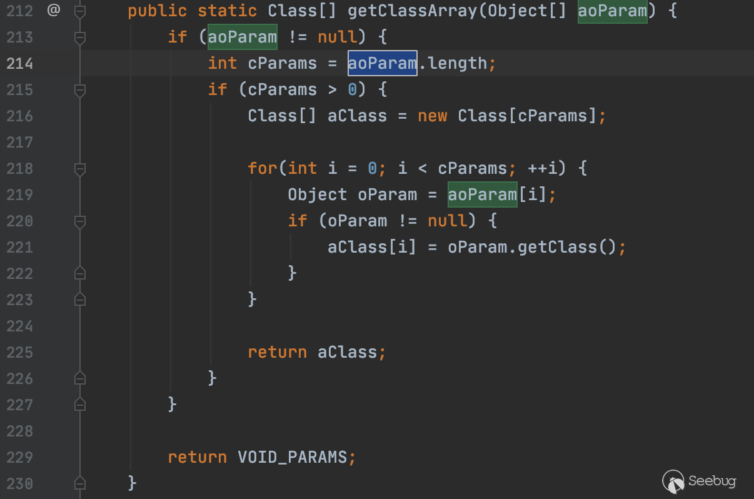Click line number 229 in the gutter
This screenshot has width=754, height=499.
pos(19,458)
